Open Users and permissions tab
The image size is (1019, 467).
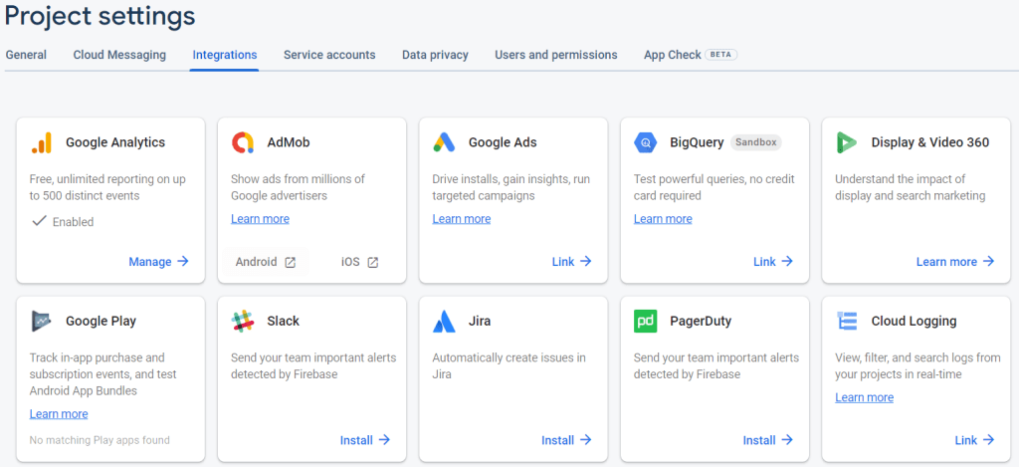(556, 55)
